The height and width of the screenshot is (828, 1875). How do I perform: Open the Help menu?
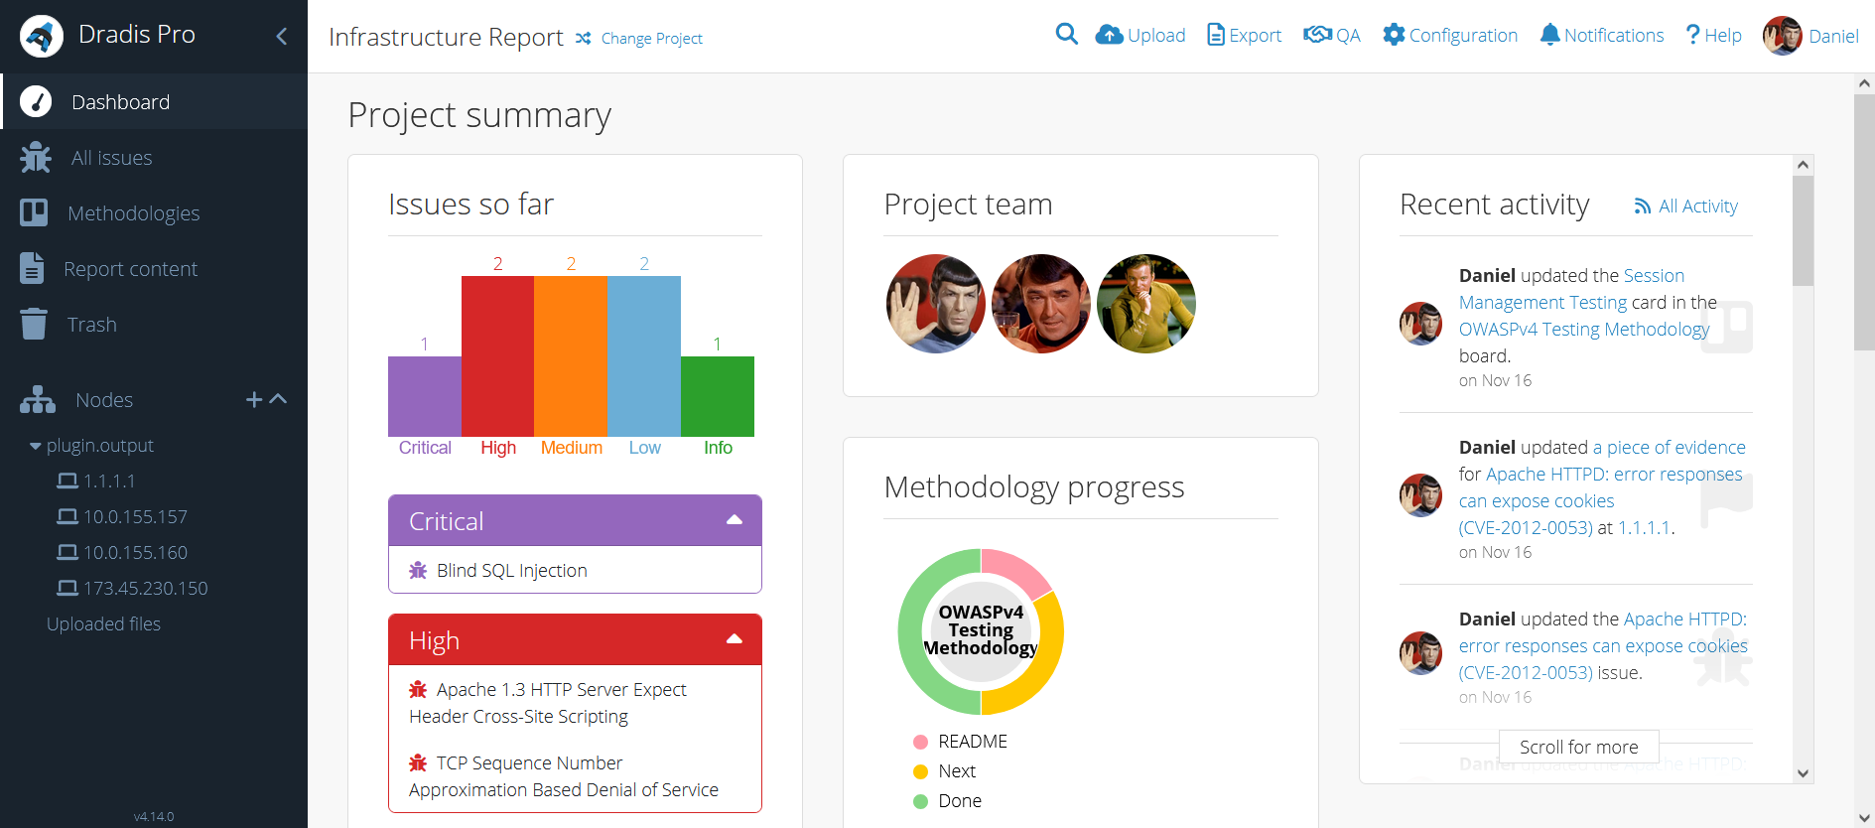1714,35
